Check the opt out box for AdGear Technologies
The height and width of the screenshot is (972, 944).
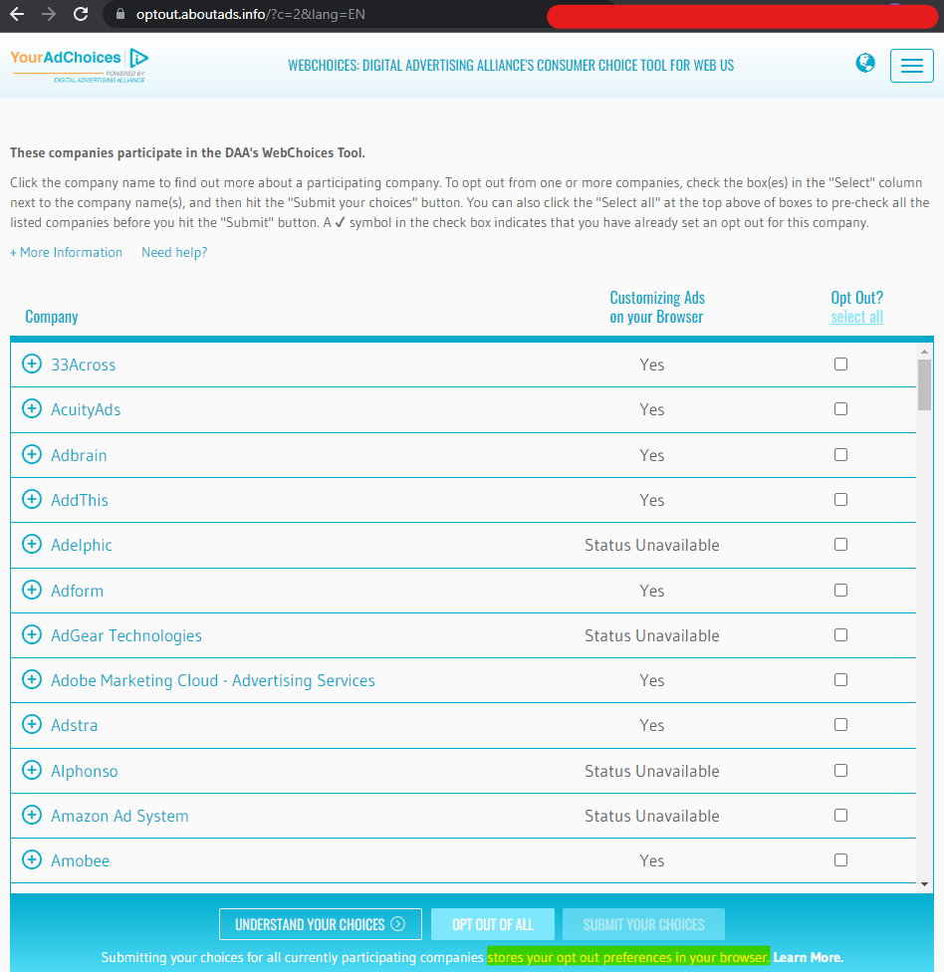[840, 634]
